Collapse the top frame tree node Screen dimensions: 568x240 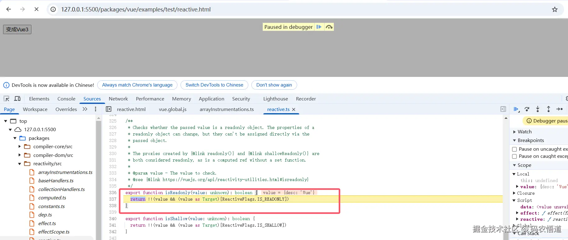click(6, 121)
